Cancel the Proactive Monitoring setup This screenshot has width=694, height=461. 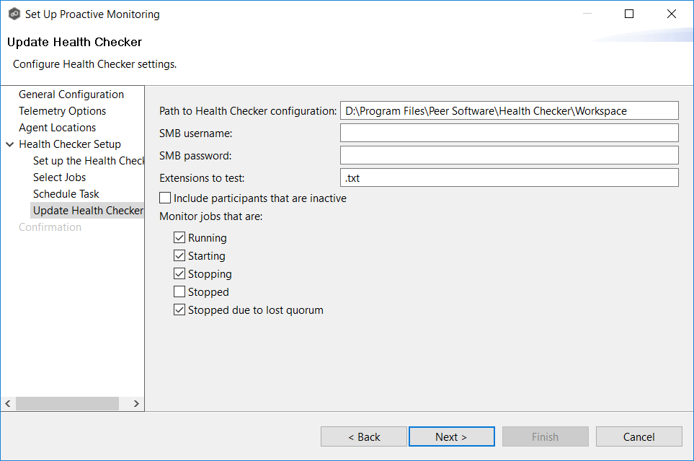[639, 436]
